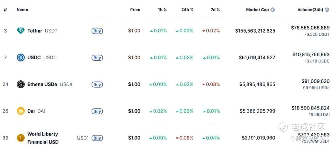The height and width of the screenshot is (146, 331).
Task: Sort by the # rank column header
Action: [5, 10]
